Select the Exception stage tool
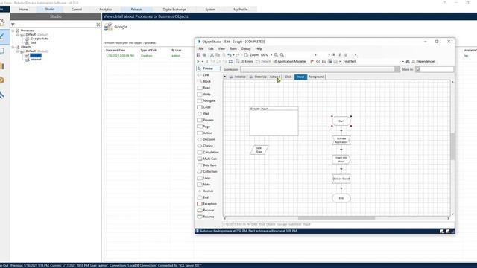Screen dimensions: 477x268 click(x=207, y=204)
